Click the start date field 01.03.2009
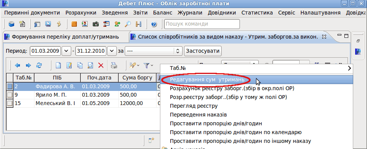 pos(46,51)
